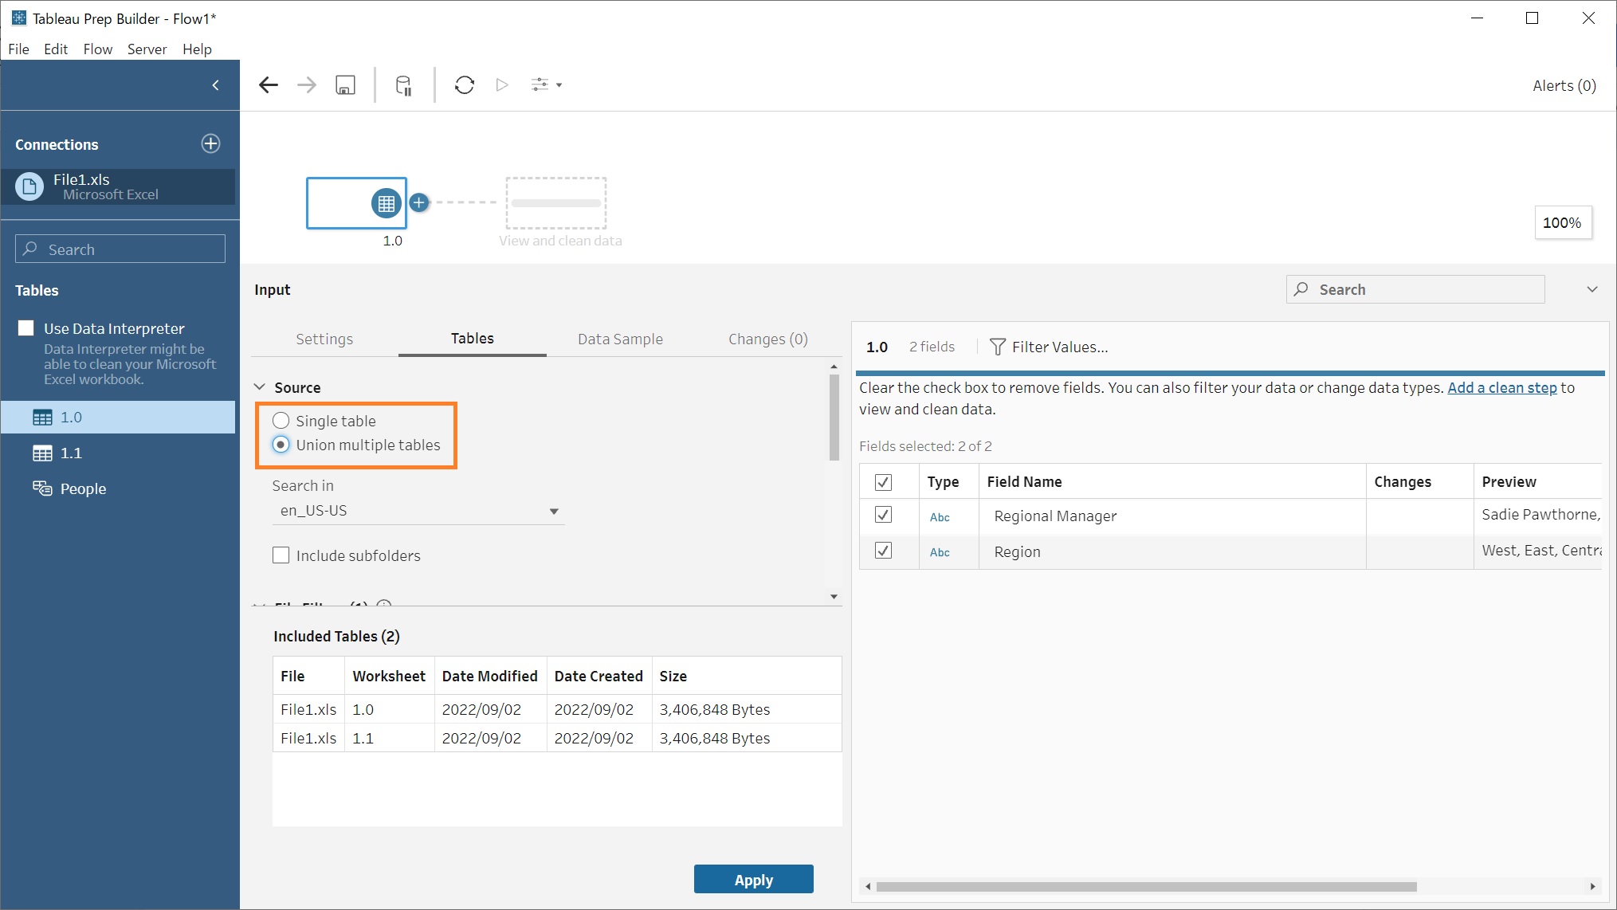Select the People table in the sidebar
Image resolution: width=1617 pixels, height=910 pixels.
tap(83, 488)
